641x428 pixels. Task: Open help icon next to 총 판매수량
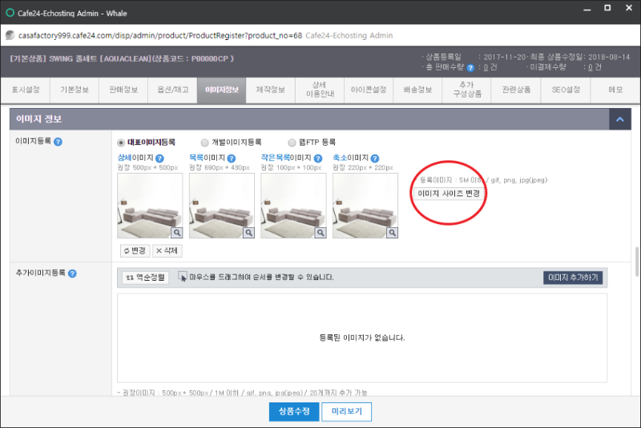click(470, 68)
